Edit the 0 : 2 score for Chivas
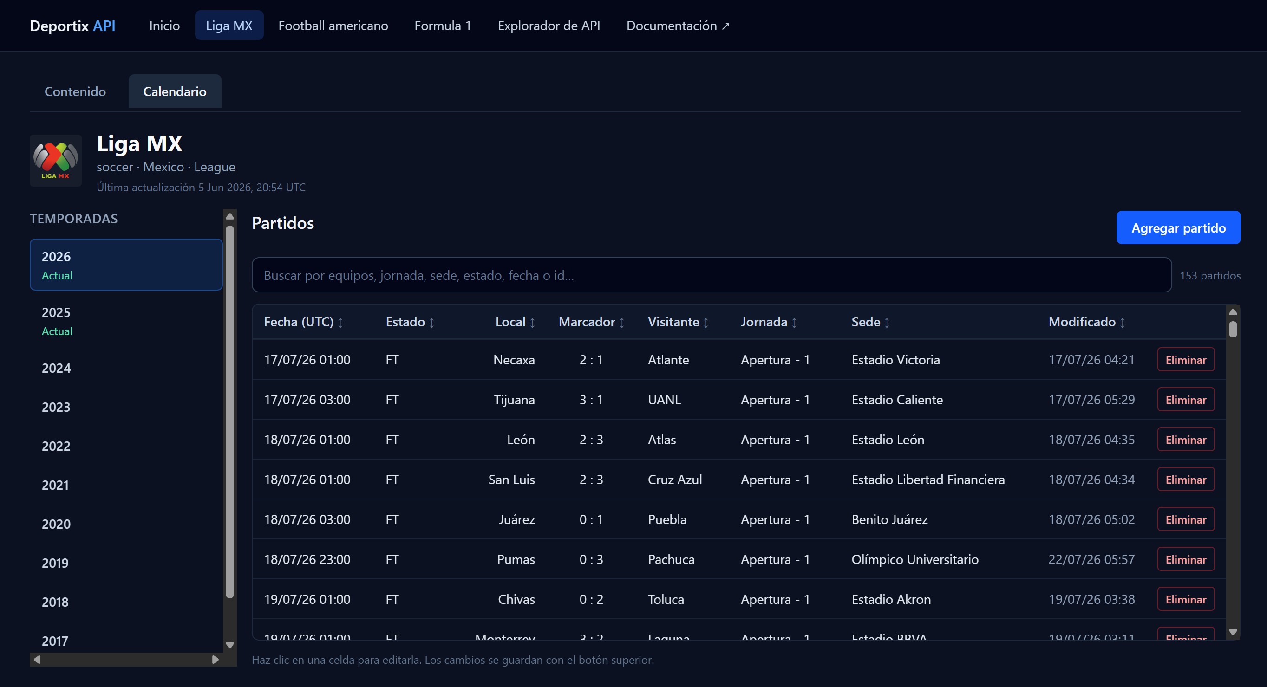This screenshot has height=687, width=1267. click(x=591, y=599)
